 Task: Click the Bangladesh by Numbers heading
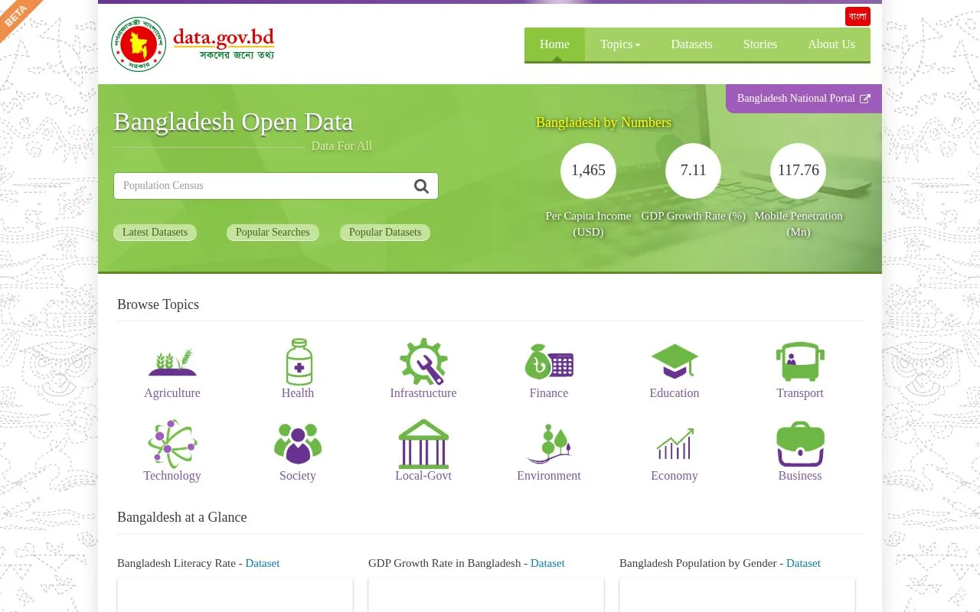(x=603, y=122)
